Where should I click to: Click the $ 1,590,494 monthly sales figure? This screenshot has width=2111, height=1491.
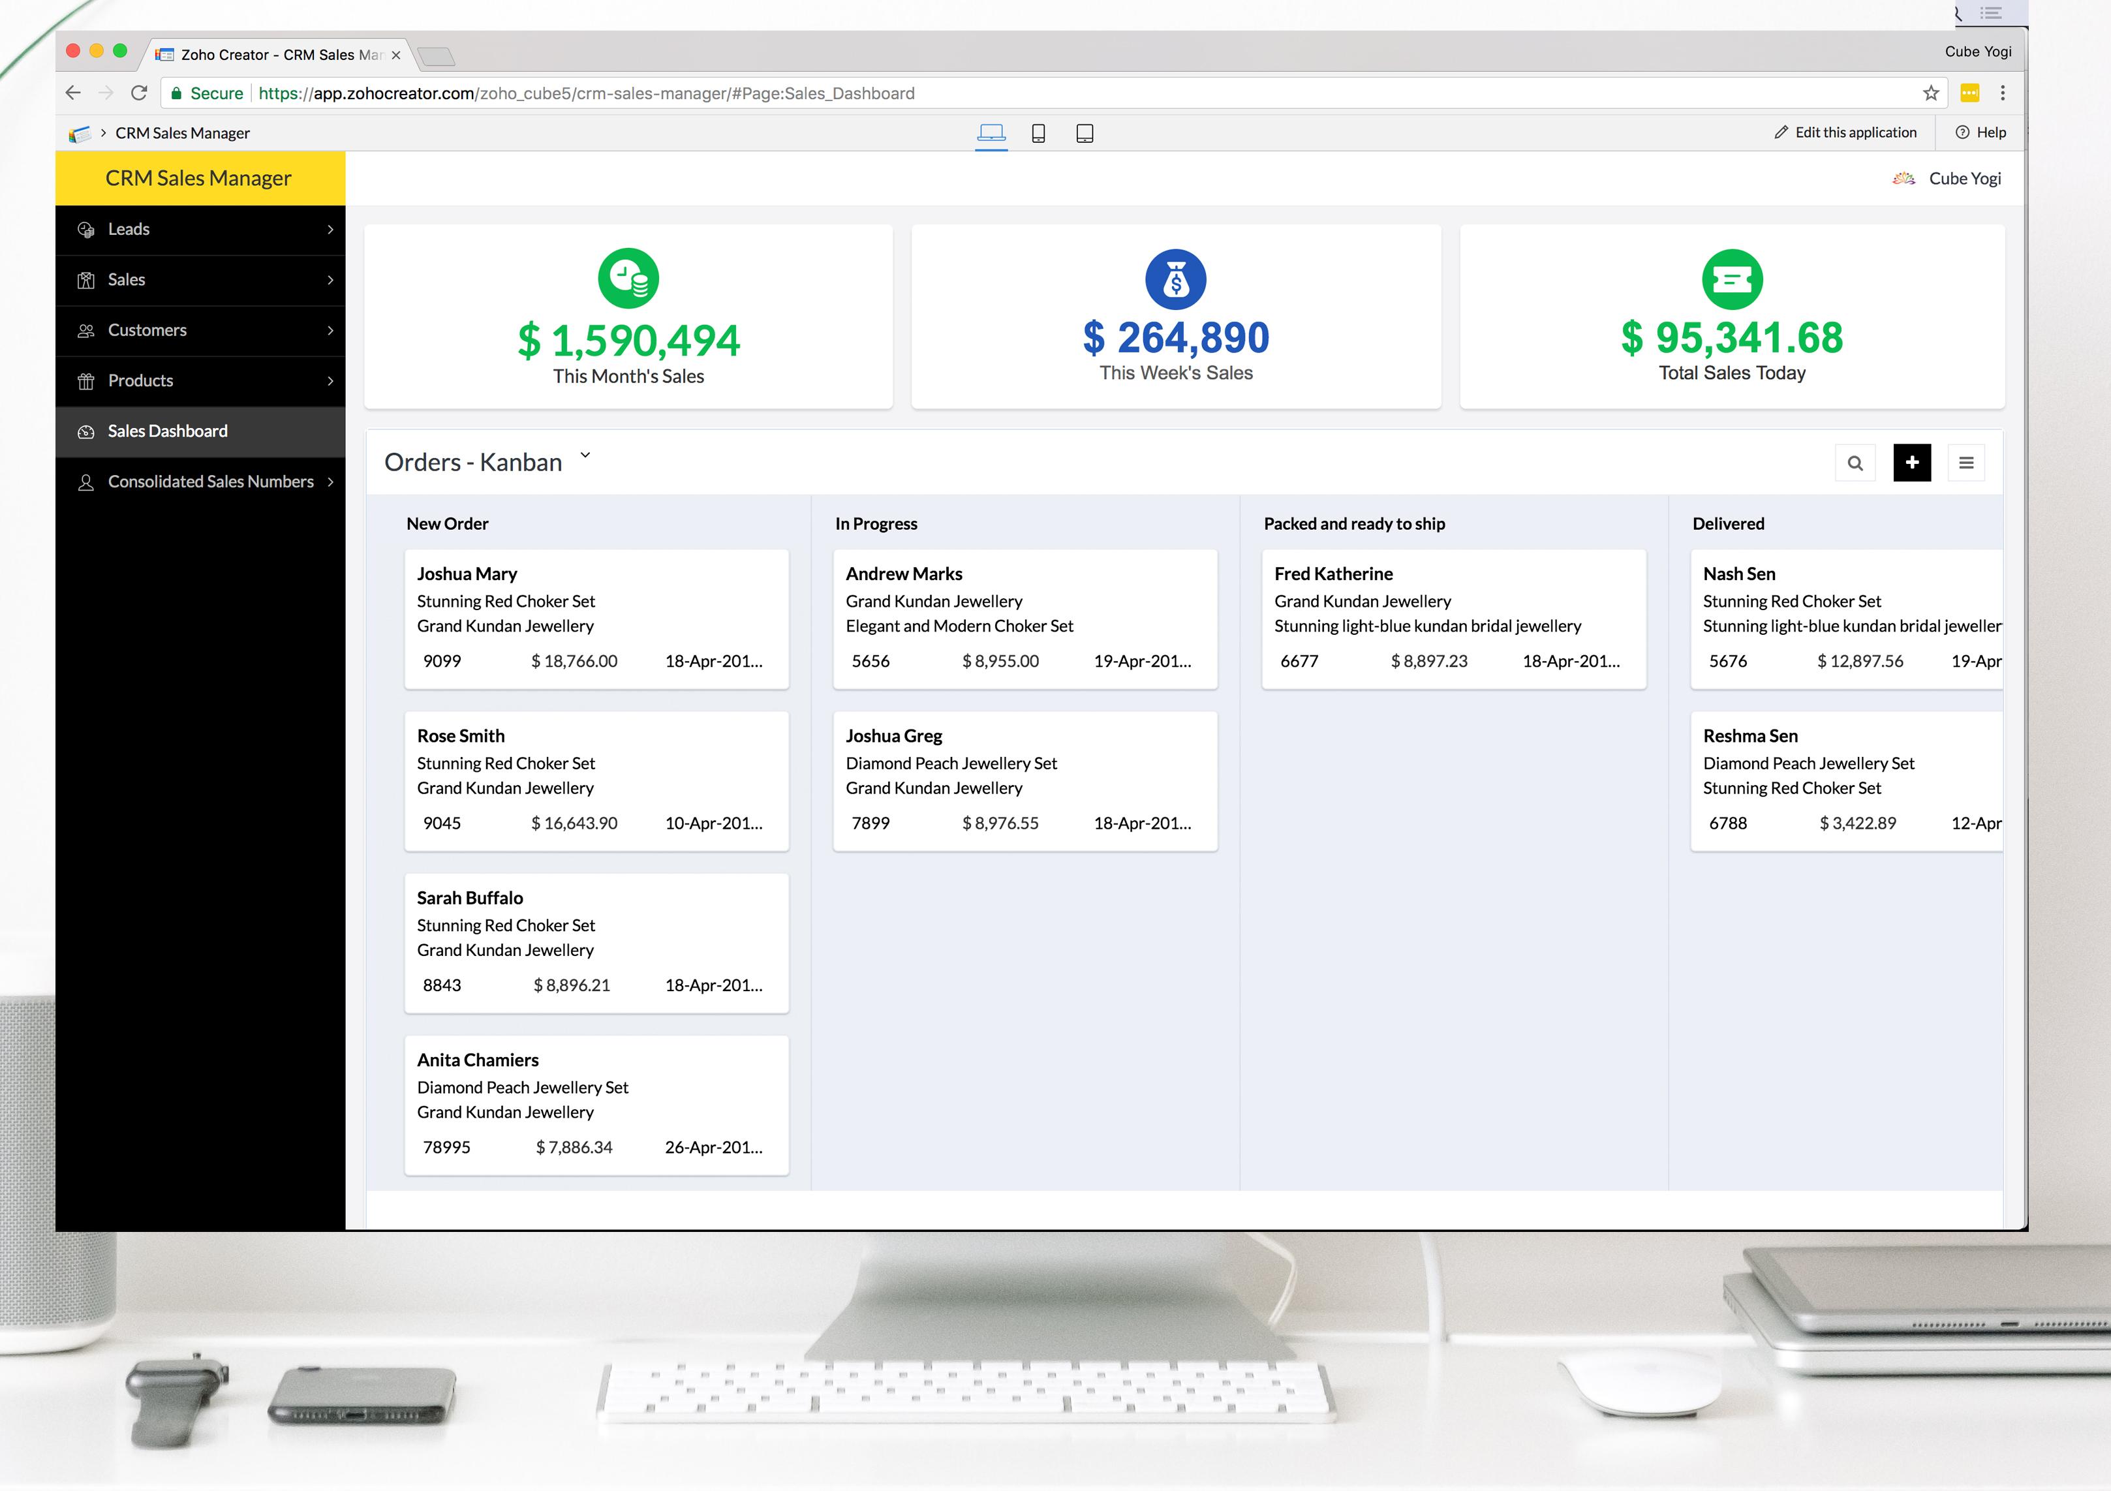[629, 341]
